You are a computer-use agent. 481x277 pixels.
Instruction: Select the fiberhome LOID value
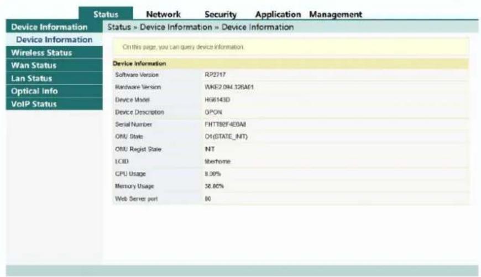tap(217, 161)
